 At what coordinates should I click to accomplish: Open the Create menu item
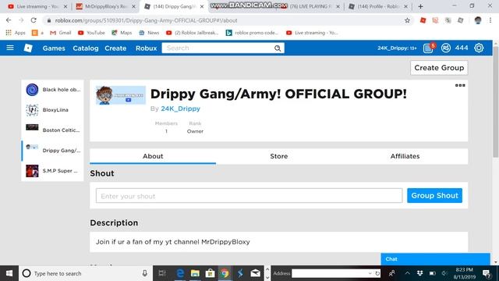click(115, 48)
